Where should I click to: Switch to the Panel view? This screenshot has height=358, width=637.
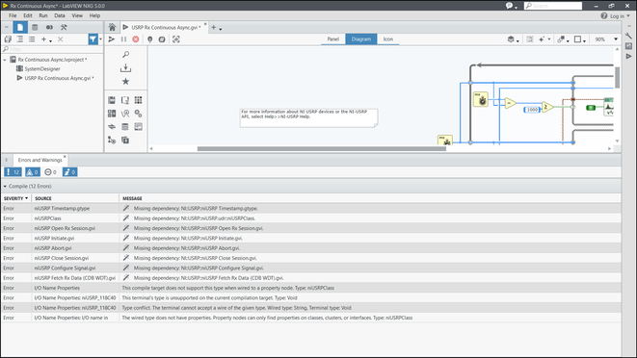[333, 39]
